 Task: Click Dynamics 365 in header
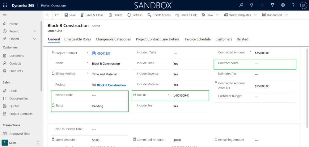click(x=23, y=6)
